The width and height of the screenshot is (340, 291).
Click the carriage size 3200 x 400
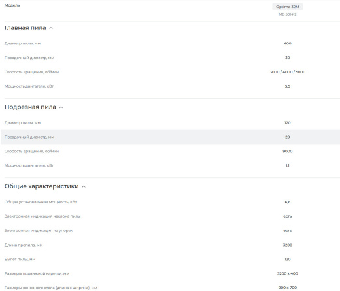tap(288, 273)
